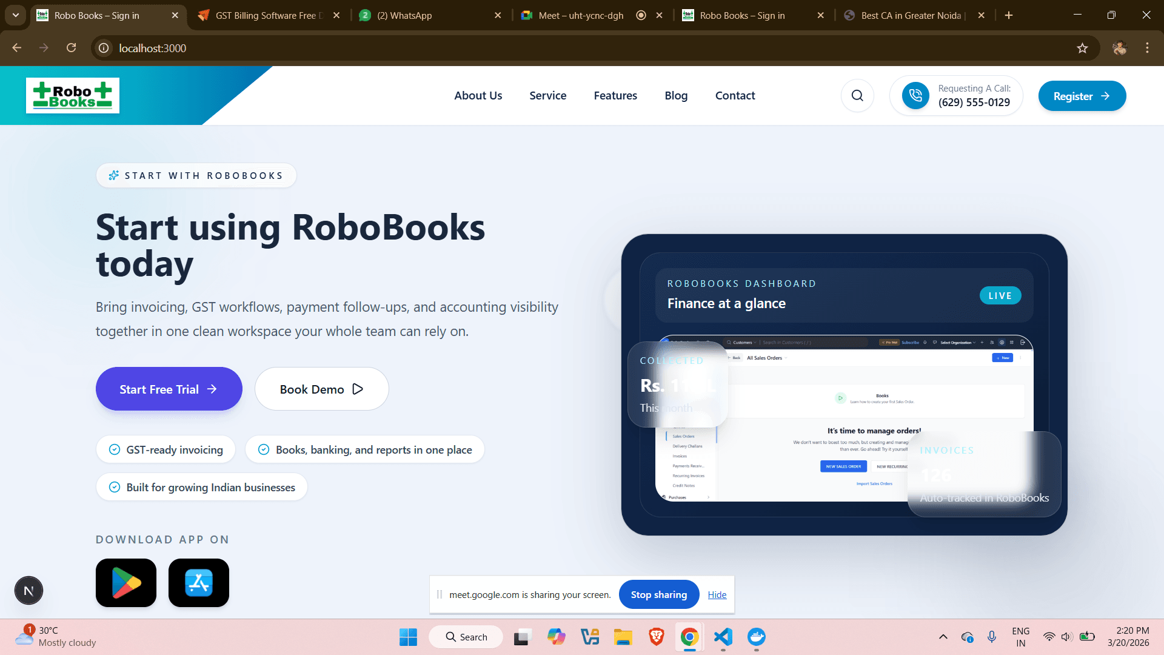This screenshot has height=655, width=1164.
Task: Reload the localhost page
Action: (72, 48)
